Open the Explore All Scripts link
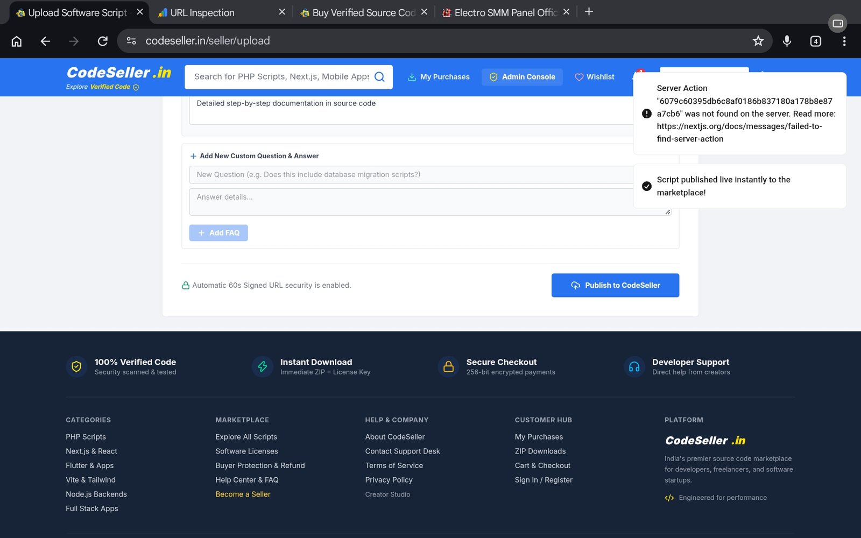 [246, 437]
